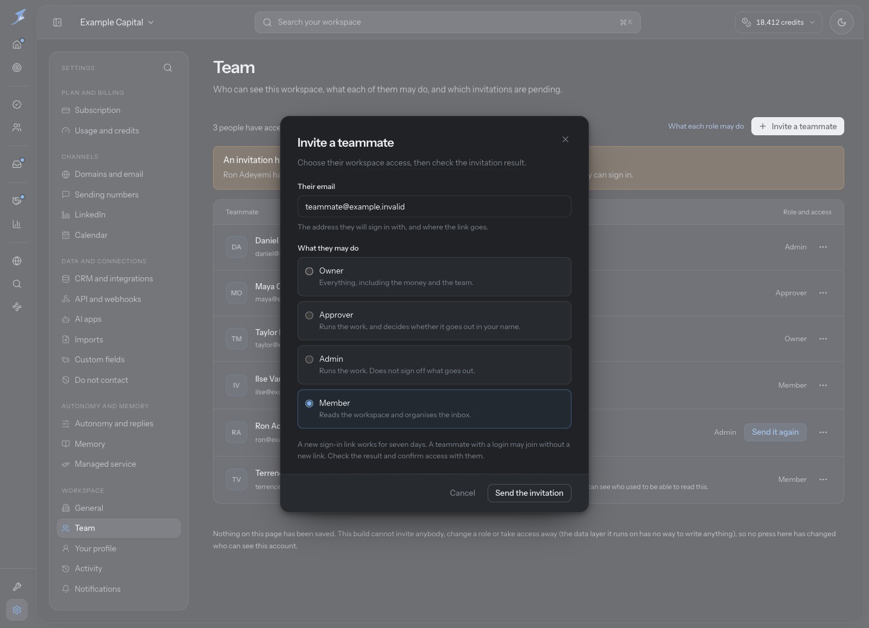Select the Member role radio
Screen dimensions: 869x628
(309, 403)
